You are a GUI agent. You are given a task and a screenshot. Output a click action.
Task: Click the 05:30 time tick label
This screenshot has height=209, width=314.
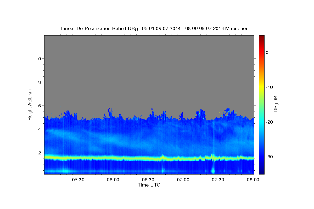pyautogui.click(x=78, y=180)
